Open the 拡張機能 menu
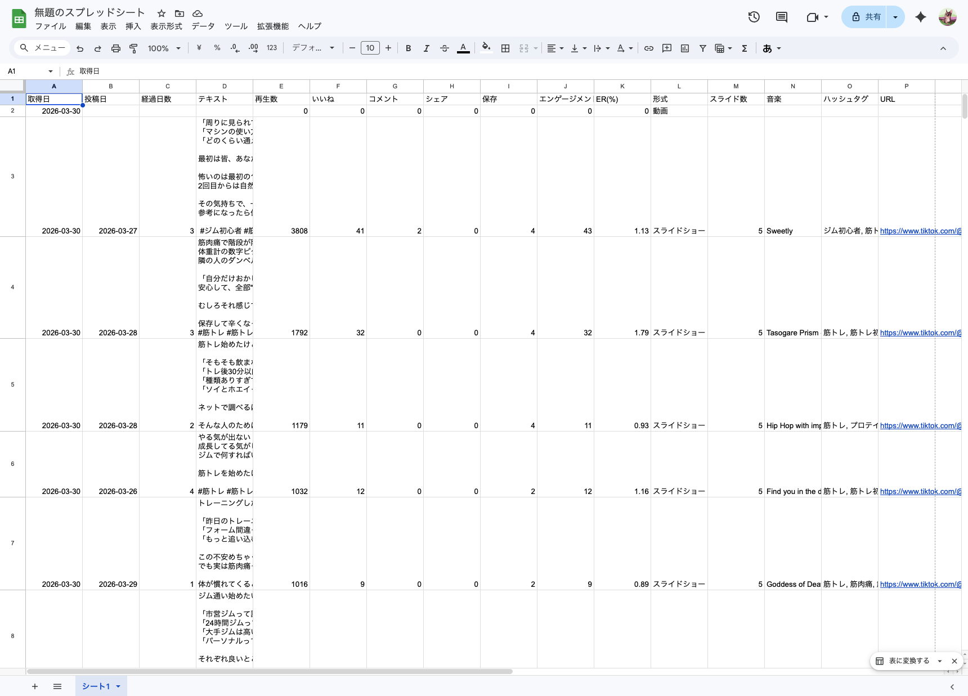Screen dimensions: 968x696 pos(273,26)
